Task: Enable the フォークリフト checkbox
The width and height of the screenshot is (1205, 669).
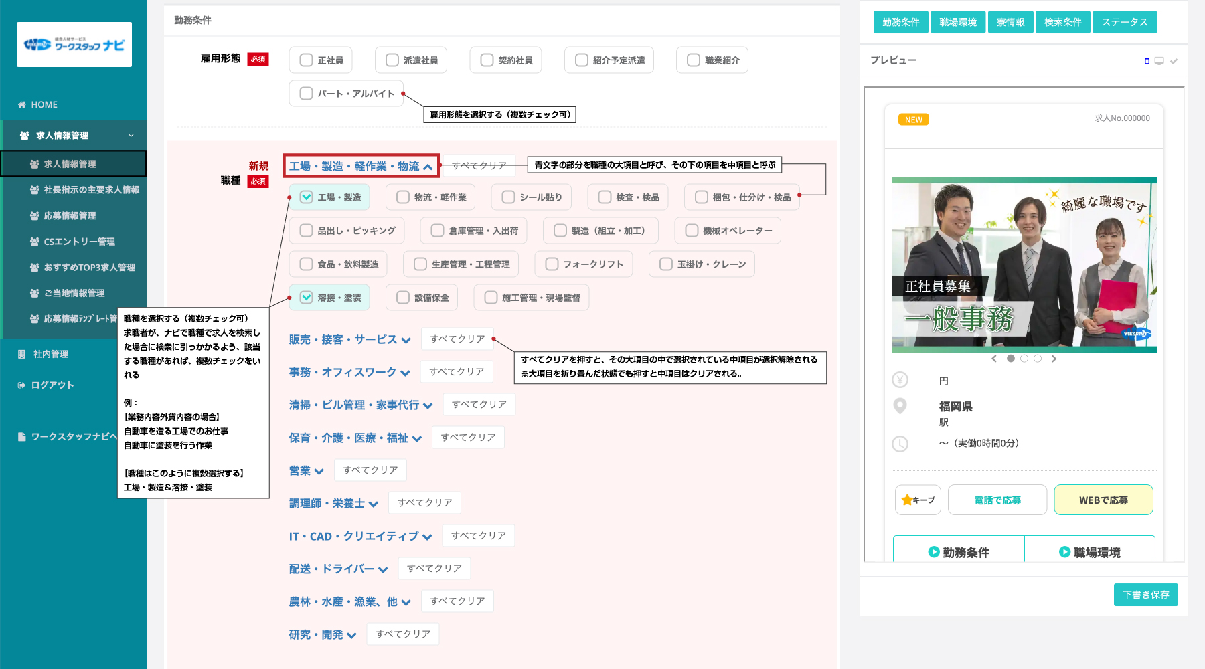Action: pos(552,264)
